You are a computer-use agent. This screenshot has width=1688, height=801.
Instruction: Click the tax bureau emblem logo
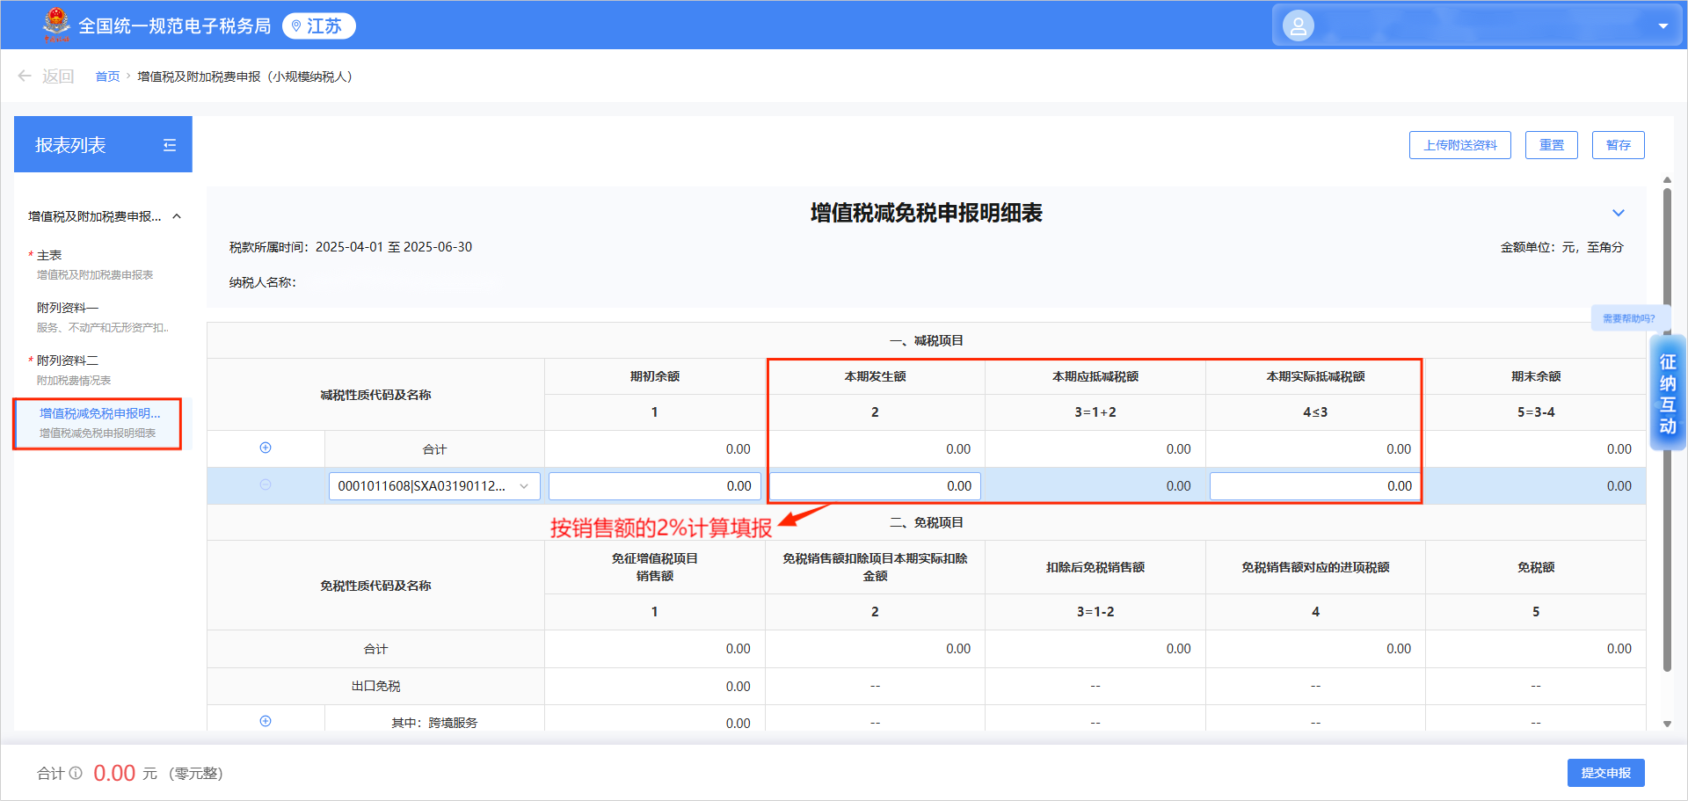click(x=56, y=25)
